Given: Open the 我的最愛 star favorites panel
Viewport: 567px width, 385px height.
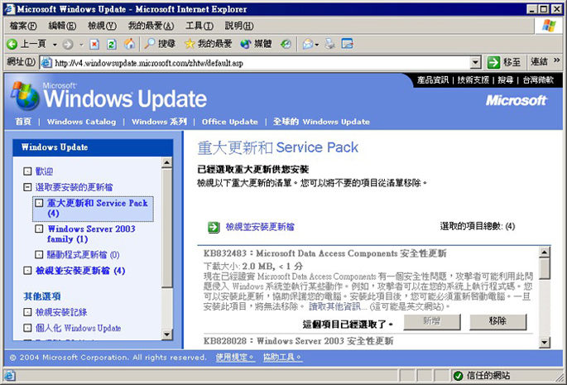Looking at the screenshot, I should [189, 44].
